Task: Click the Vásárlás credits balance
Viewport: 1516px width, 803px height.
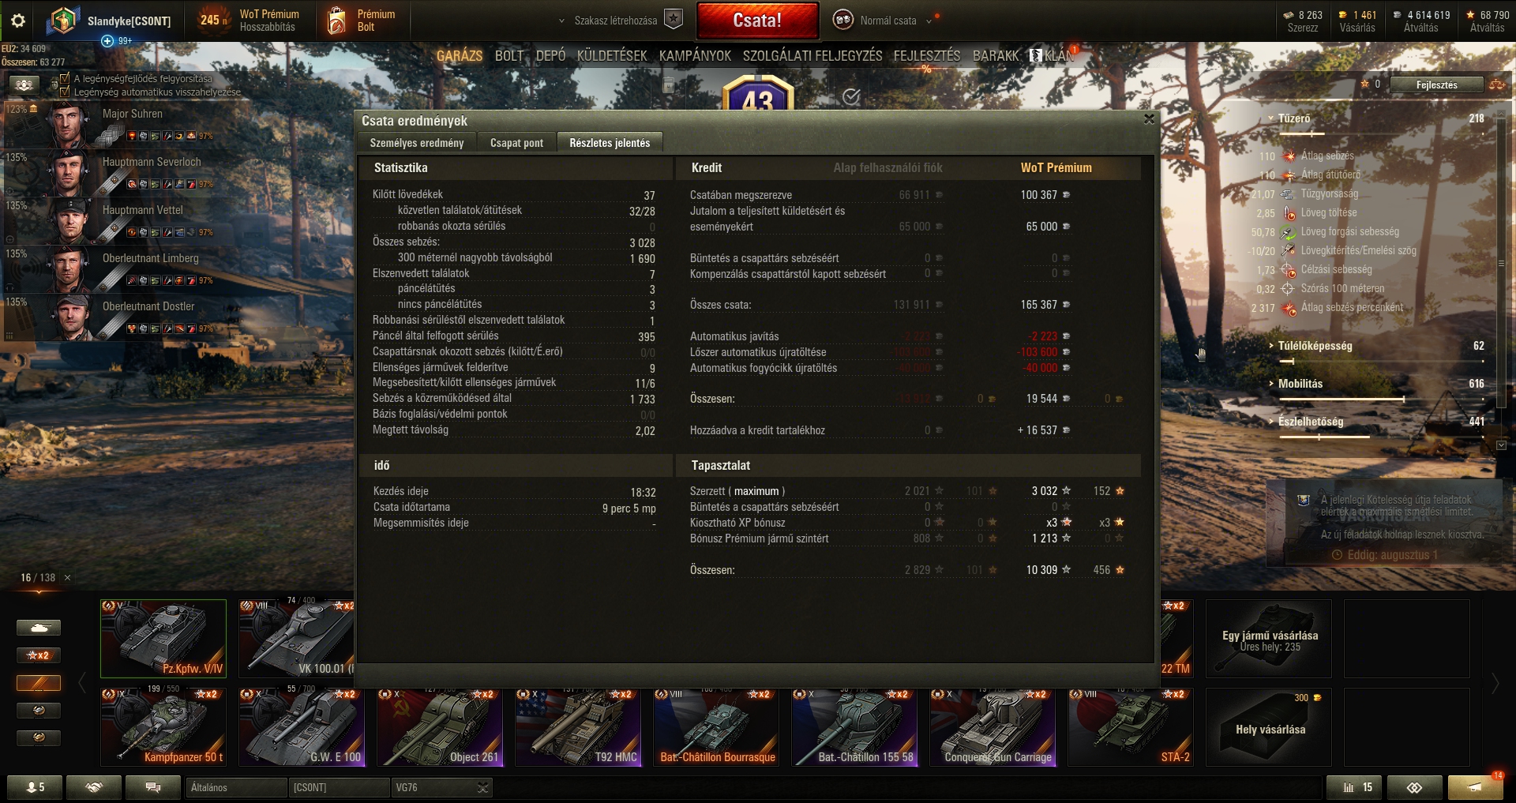Action: click(1357, 21)
